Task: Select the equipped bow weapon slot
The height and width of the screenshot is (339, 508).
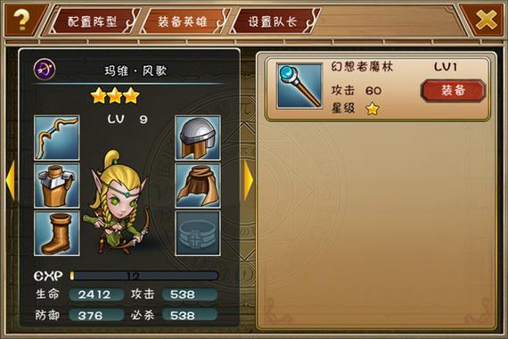Action: [x=57, y=138]
